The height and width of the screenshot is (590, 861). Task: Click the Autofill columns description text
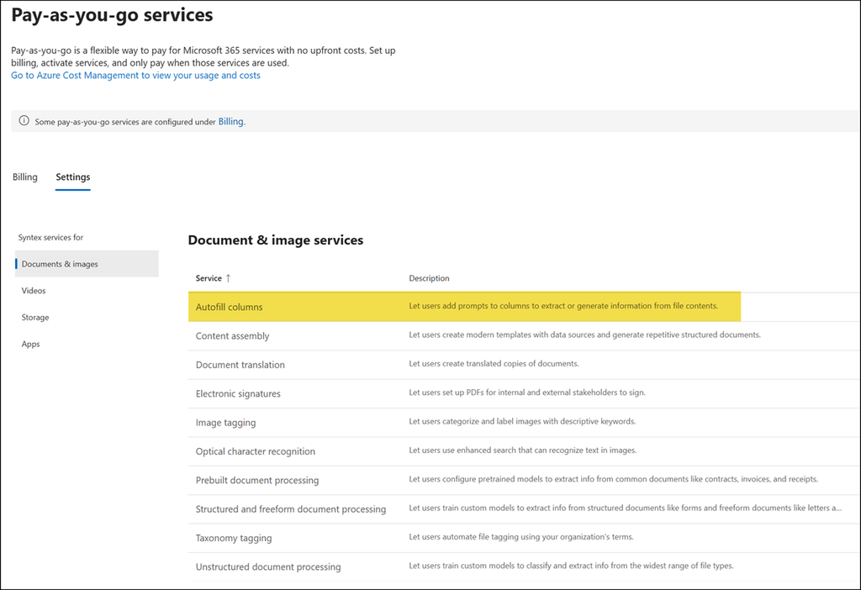click(x=563, y=306)
